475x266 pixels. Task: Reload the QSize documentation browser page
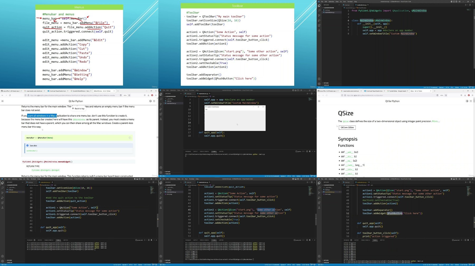326,95
